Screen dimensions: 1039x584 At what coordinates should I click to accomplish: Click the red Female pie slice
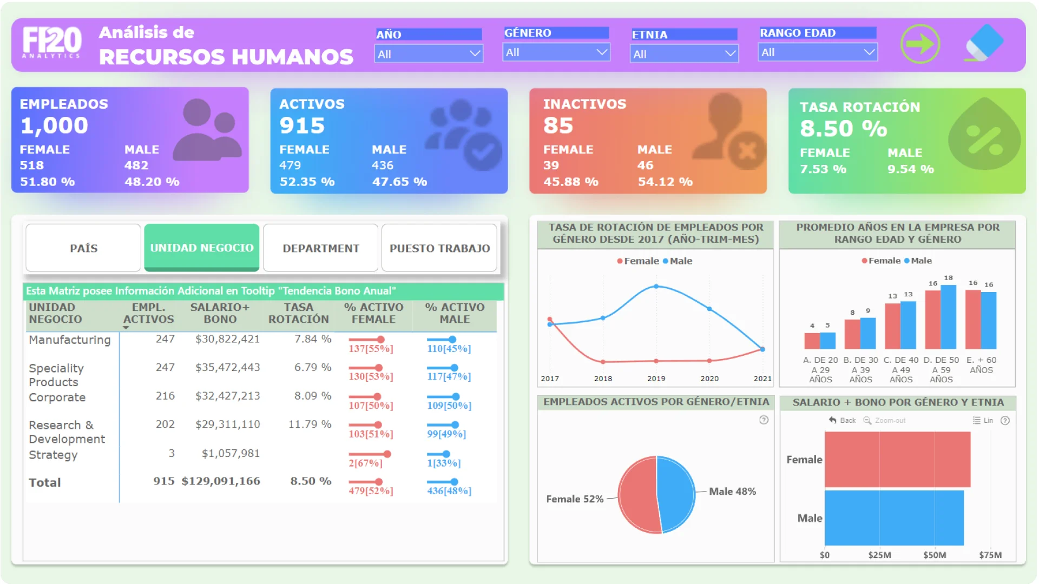click(637, 495)
